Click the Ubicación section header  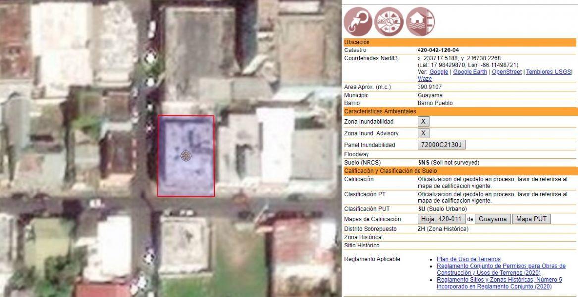tap(459, 42)
